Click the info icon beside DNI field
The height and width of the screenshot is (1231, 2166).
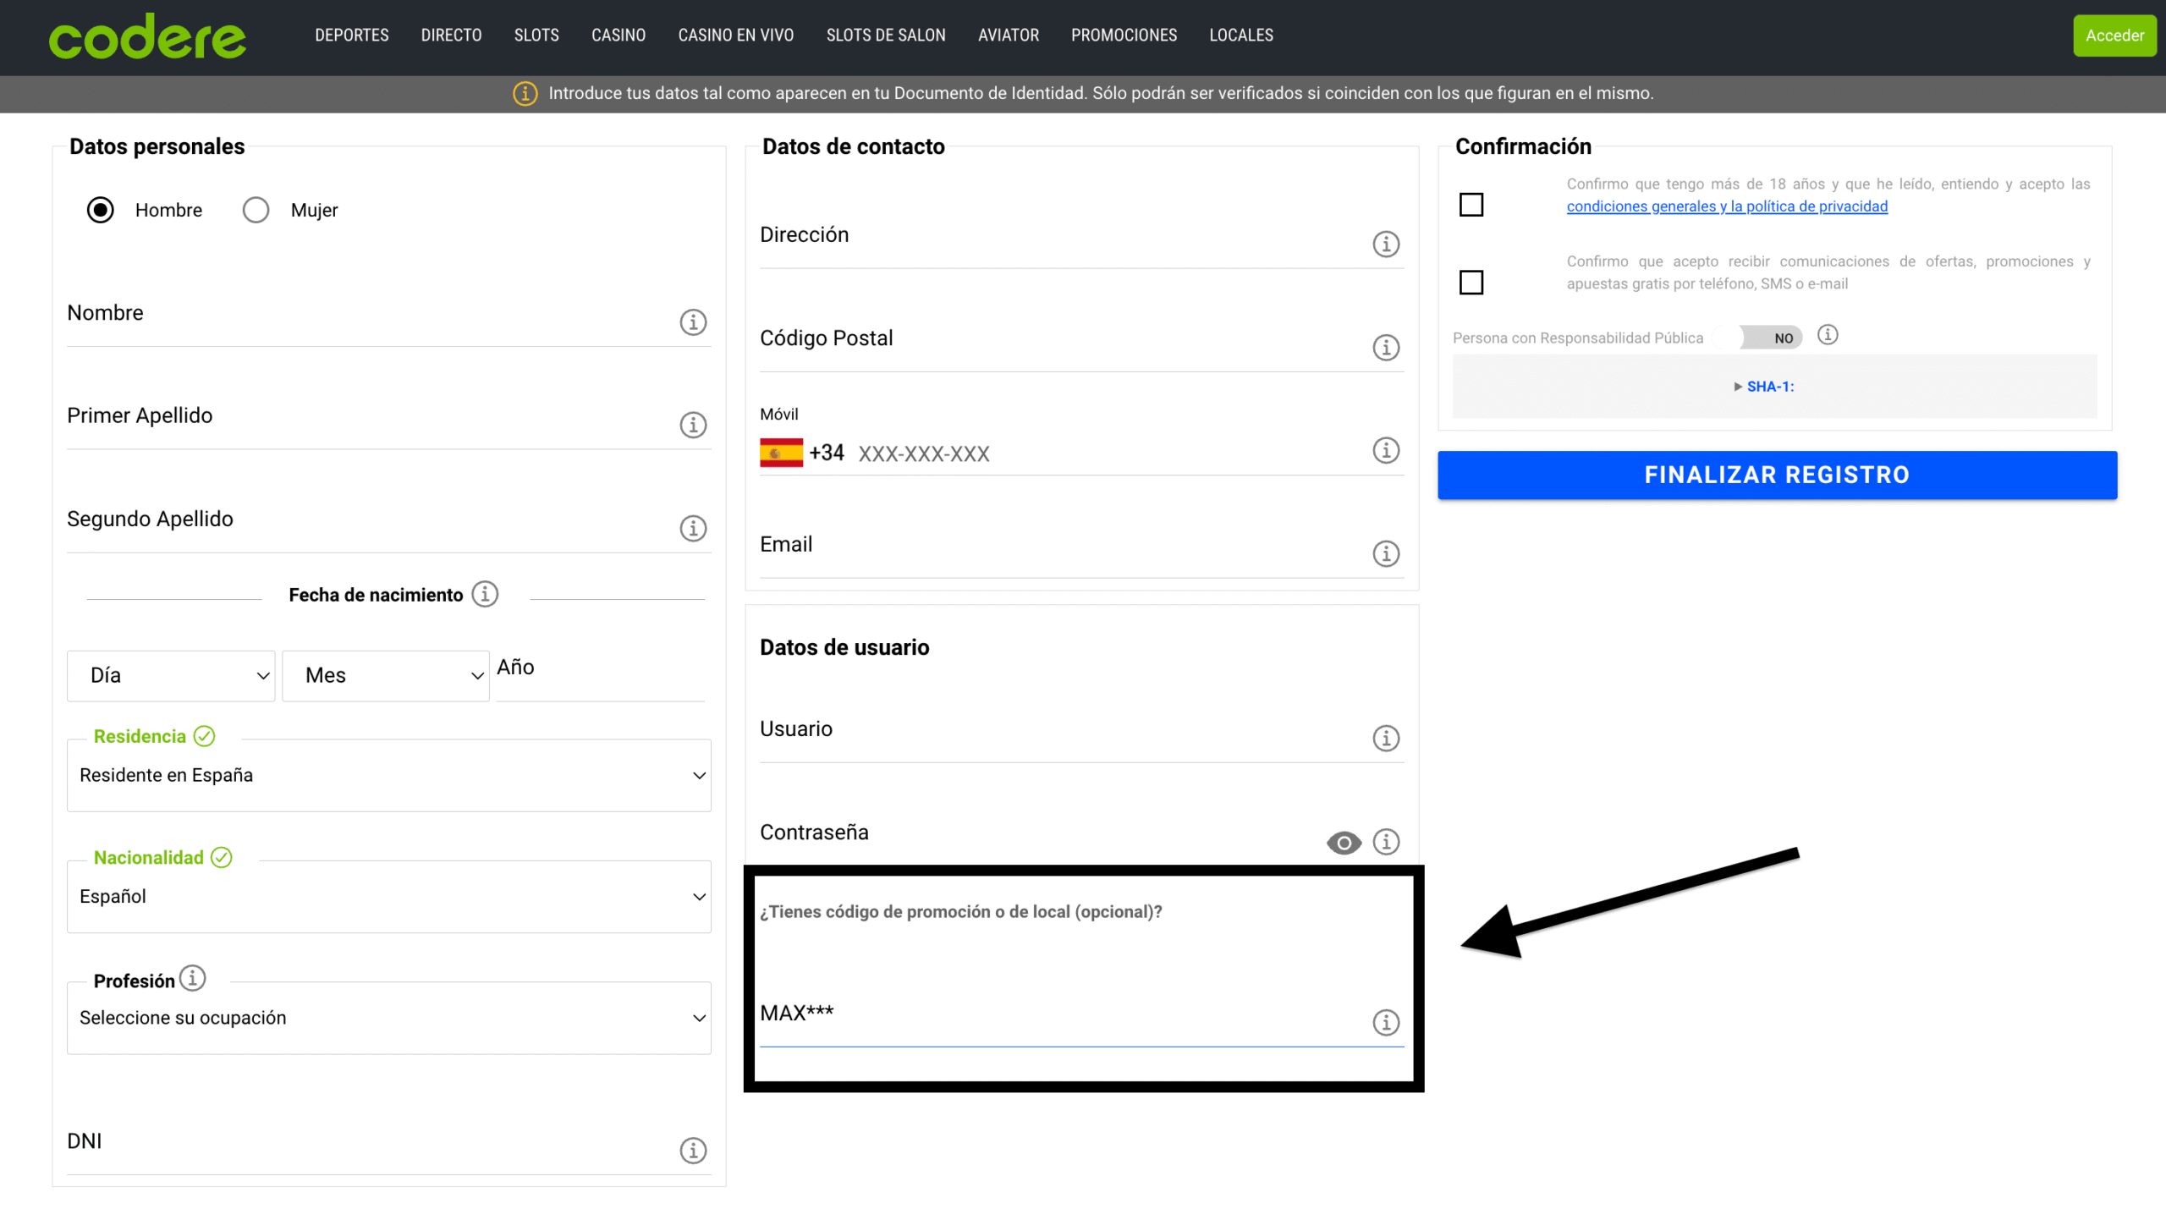point(693,1151)
